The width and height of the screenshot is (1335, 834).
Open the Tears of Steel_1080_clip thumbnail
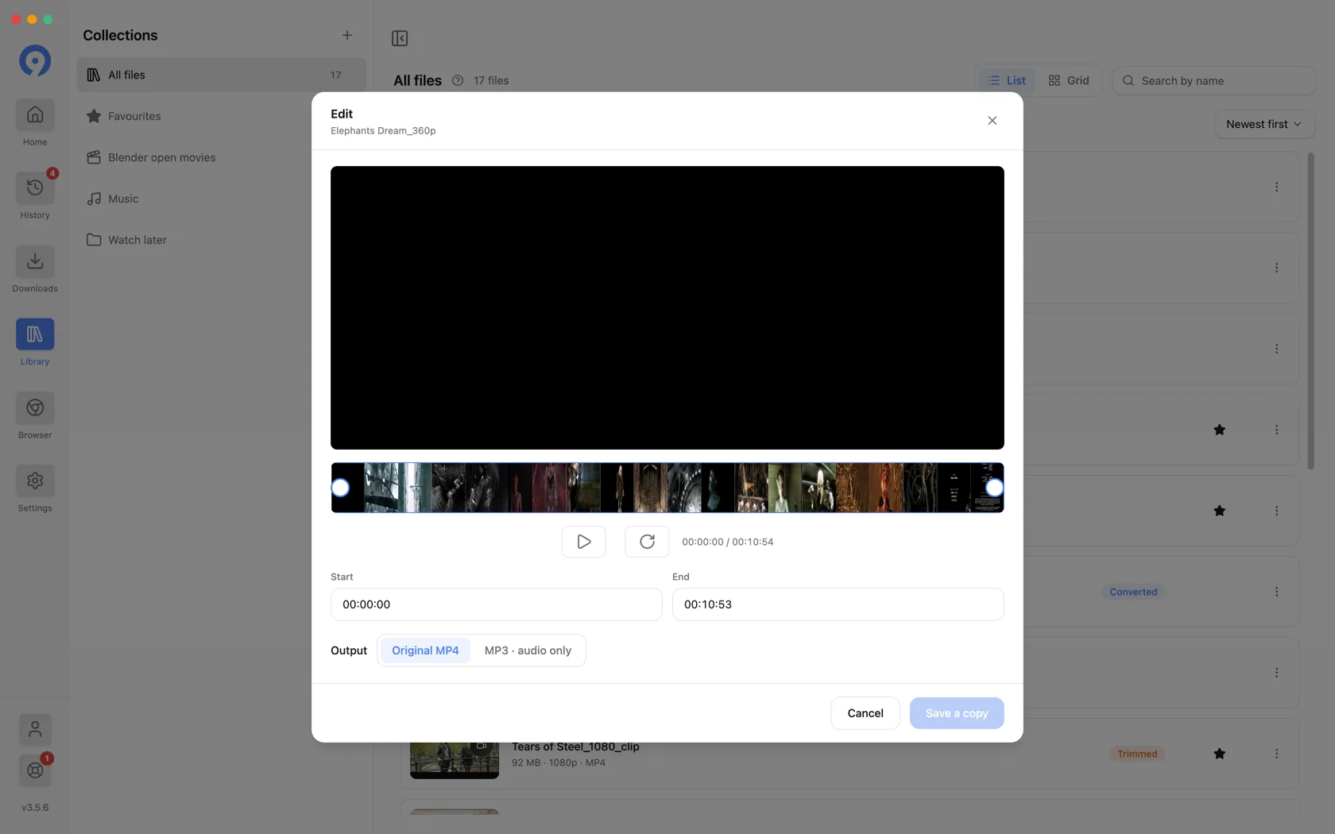(455, 760)
